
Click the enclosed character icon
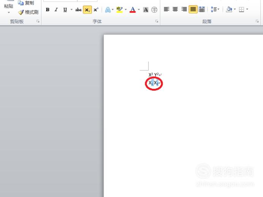click(x=154, y=10)
